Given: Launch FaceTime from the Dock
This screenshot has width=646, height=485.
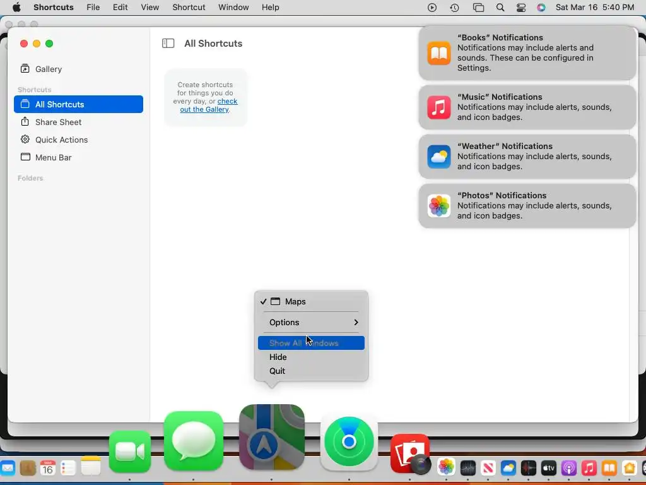Looking at the screenshot, I should [x=130, y=452].
